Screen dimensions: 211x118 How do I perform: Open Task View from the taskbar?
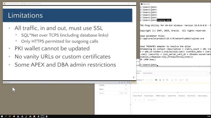10,116
